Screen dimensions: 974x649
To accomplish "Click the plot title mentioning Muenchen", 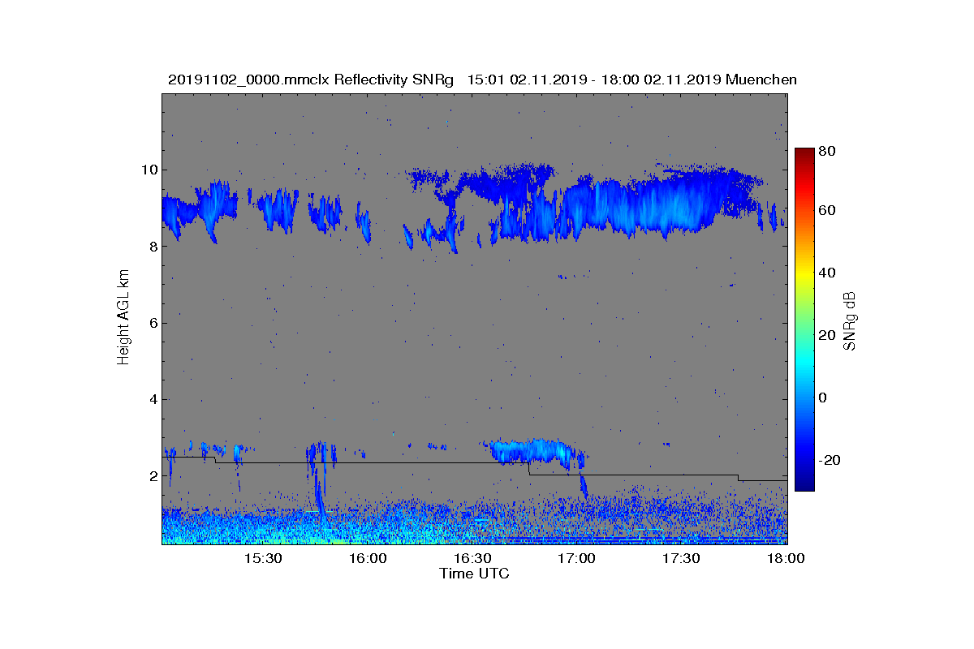I will coord(482,80).
